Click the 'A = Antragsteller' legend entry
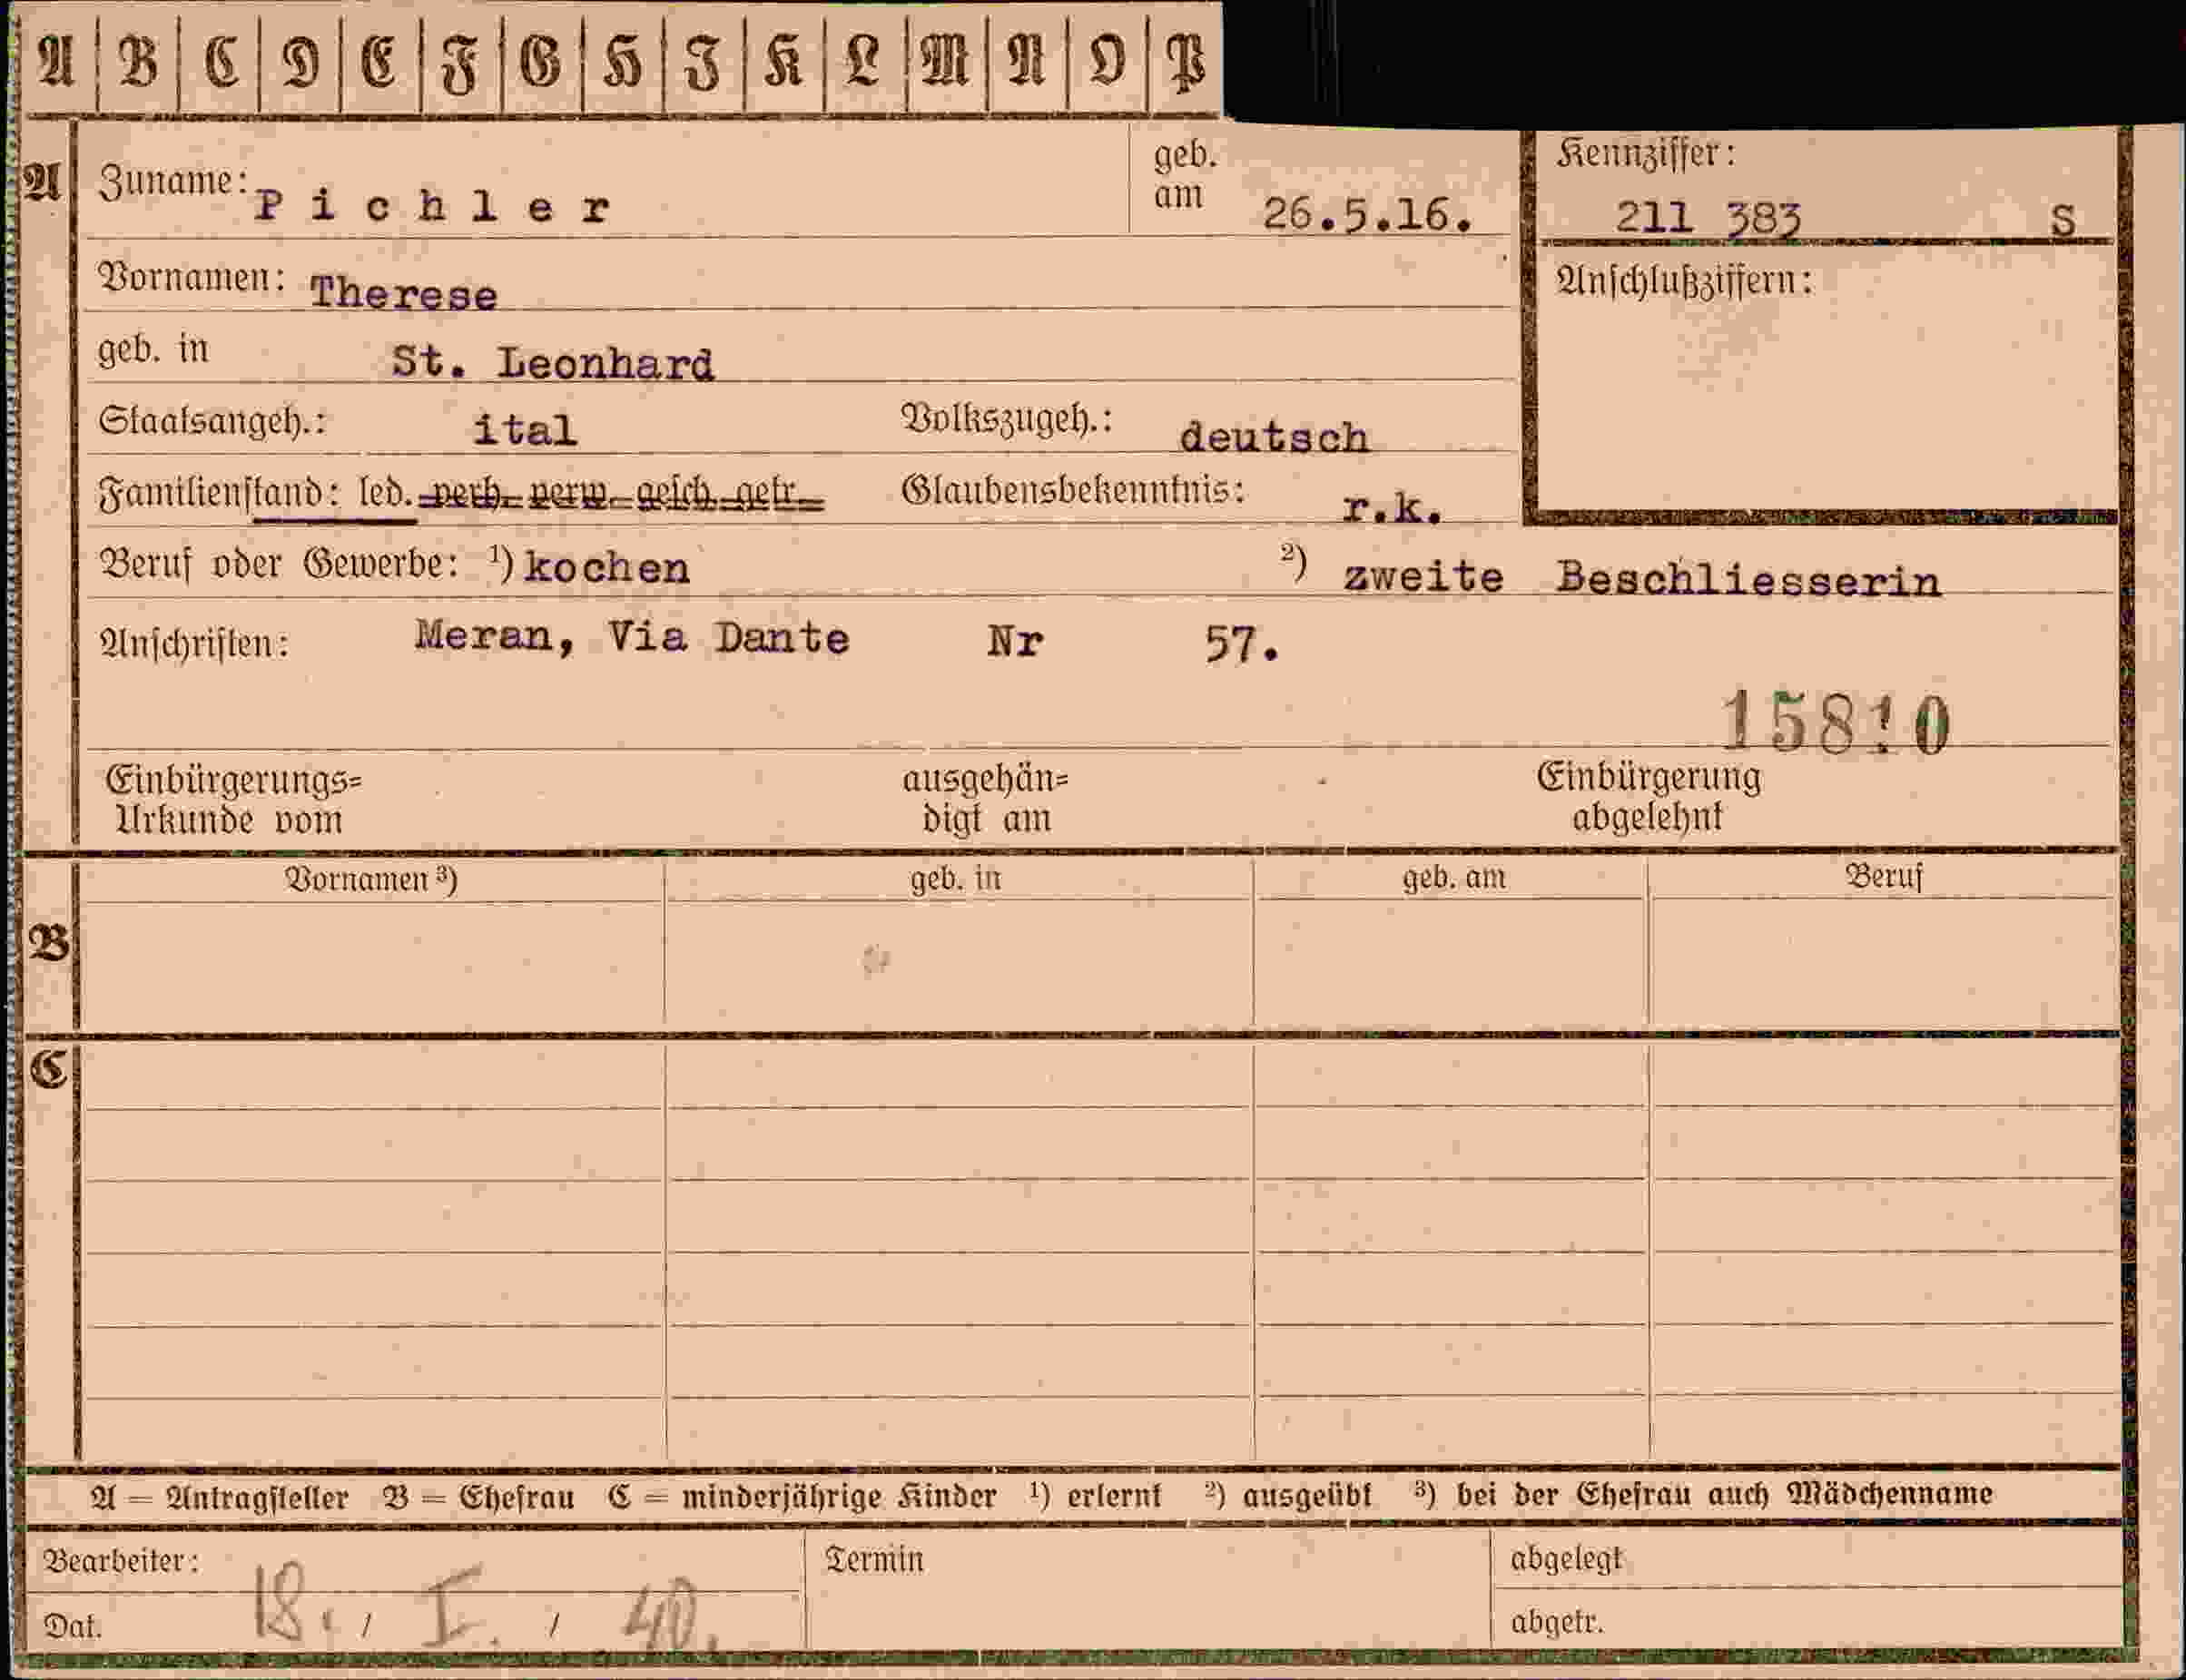The width and height of the screenshot is (2186, 1680). 219,1497
